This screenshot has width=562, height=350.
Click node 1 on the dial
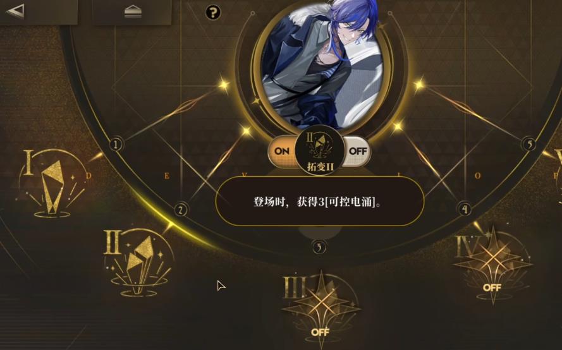point(116,145)
